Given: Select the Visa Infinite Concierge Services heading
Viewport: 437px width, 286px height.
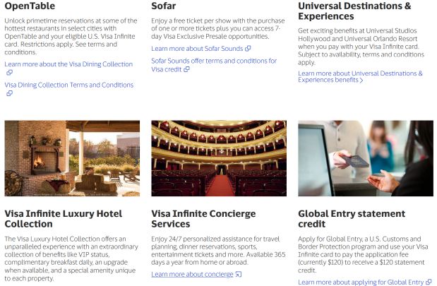Looking at the screenshot, I should click(203, 219).
